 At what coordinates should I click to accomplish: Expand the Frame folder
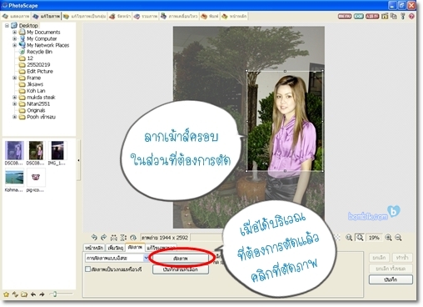[x=14, y=78]
